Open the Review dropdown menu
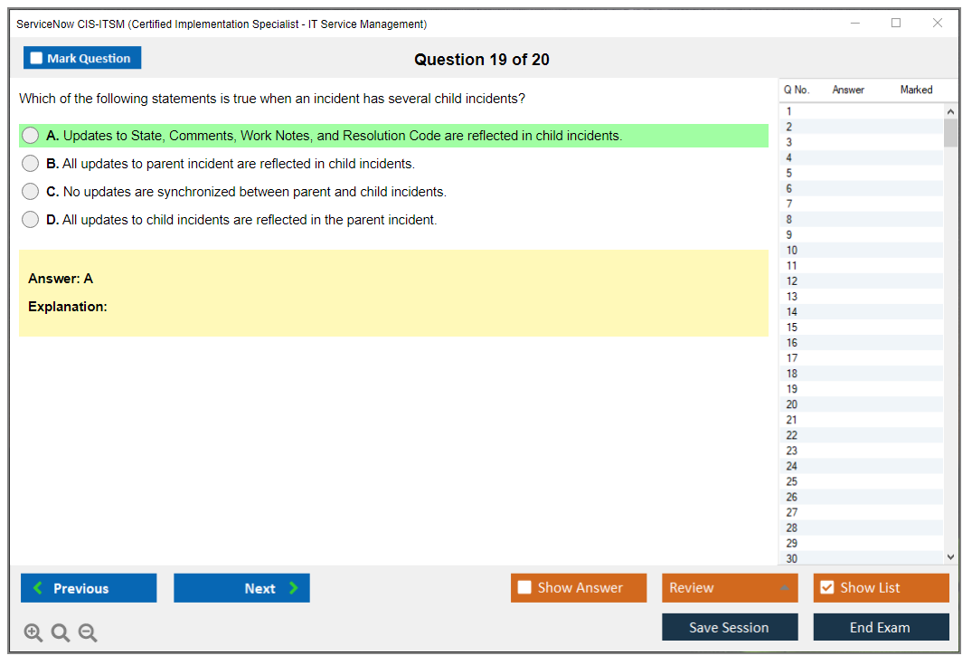The image size is (972, 665). click(729, 588)
